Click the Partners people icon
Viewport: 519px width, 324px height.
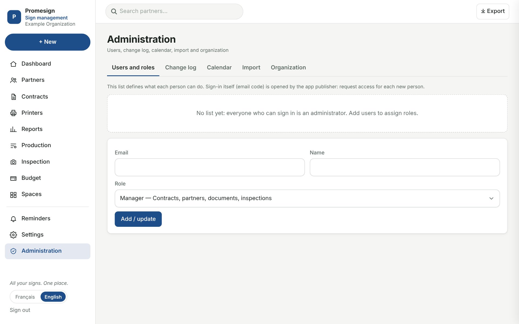[x=13, y=80]
